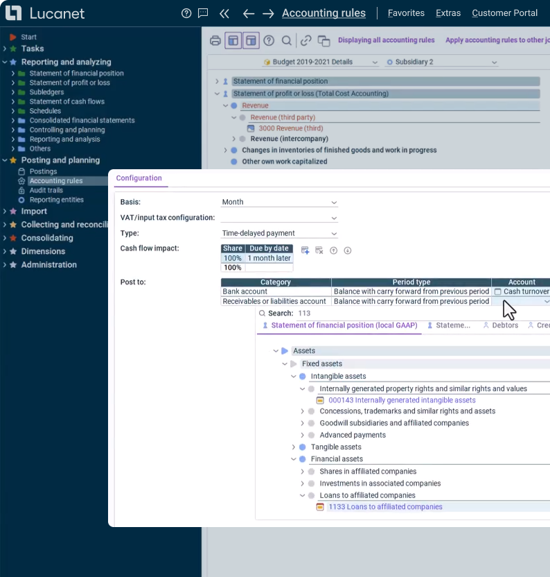This screenshot has width=550, height=577.
Task: Expand the Tangible assets tree node
Action: (294, 447)
